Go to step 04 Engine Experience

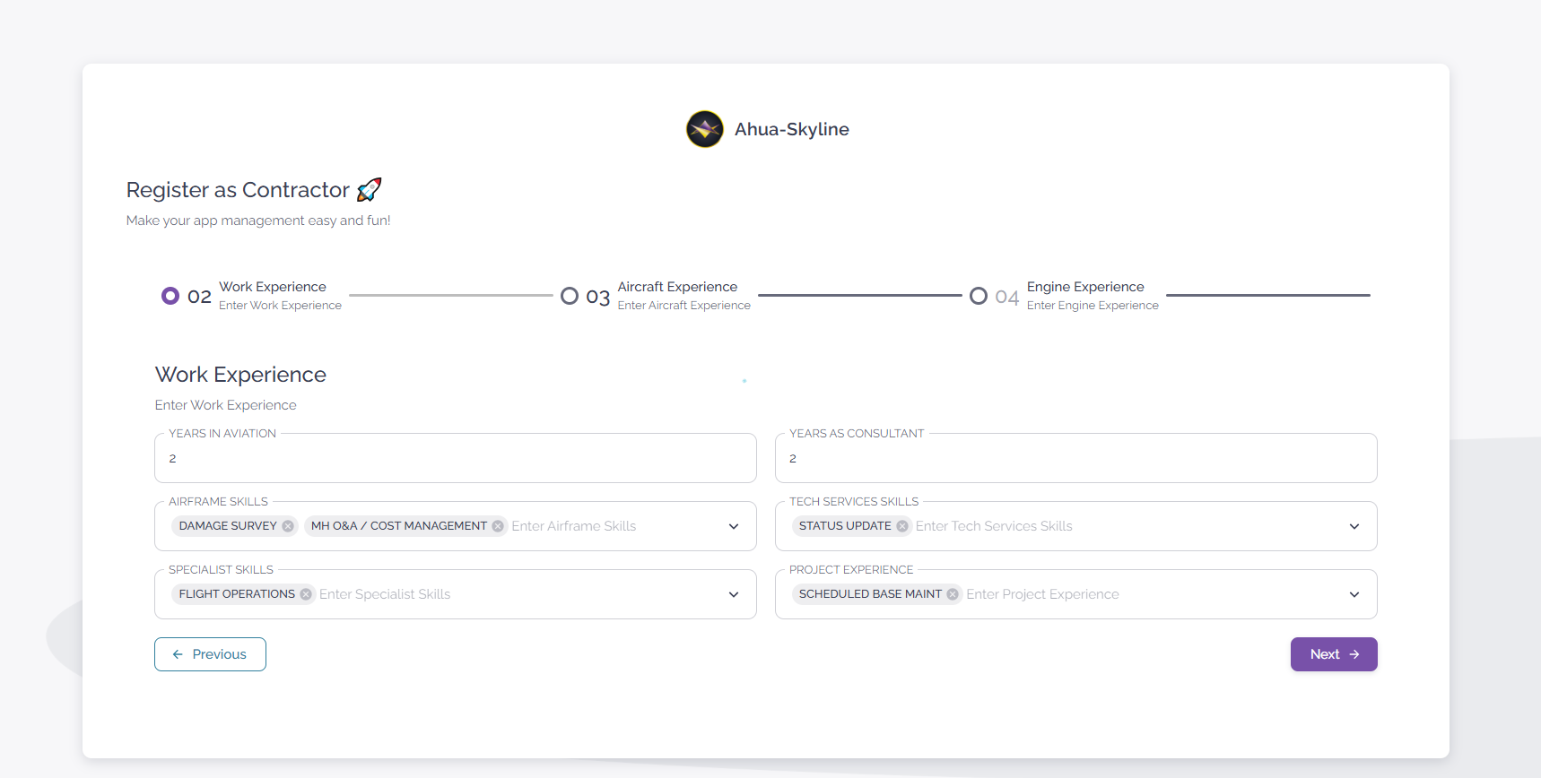[1064, 296]
